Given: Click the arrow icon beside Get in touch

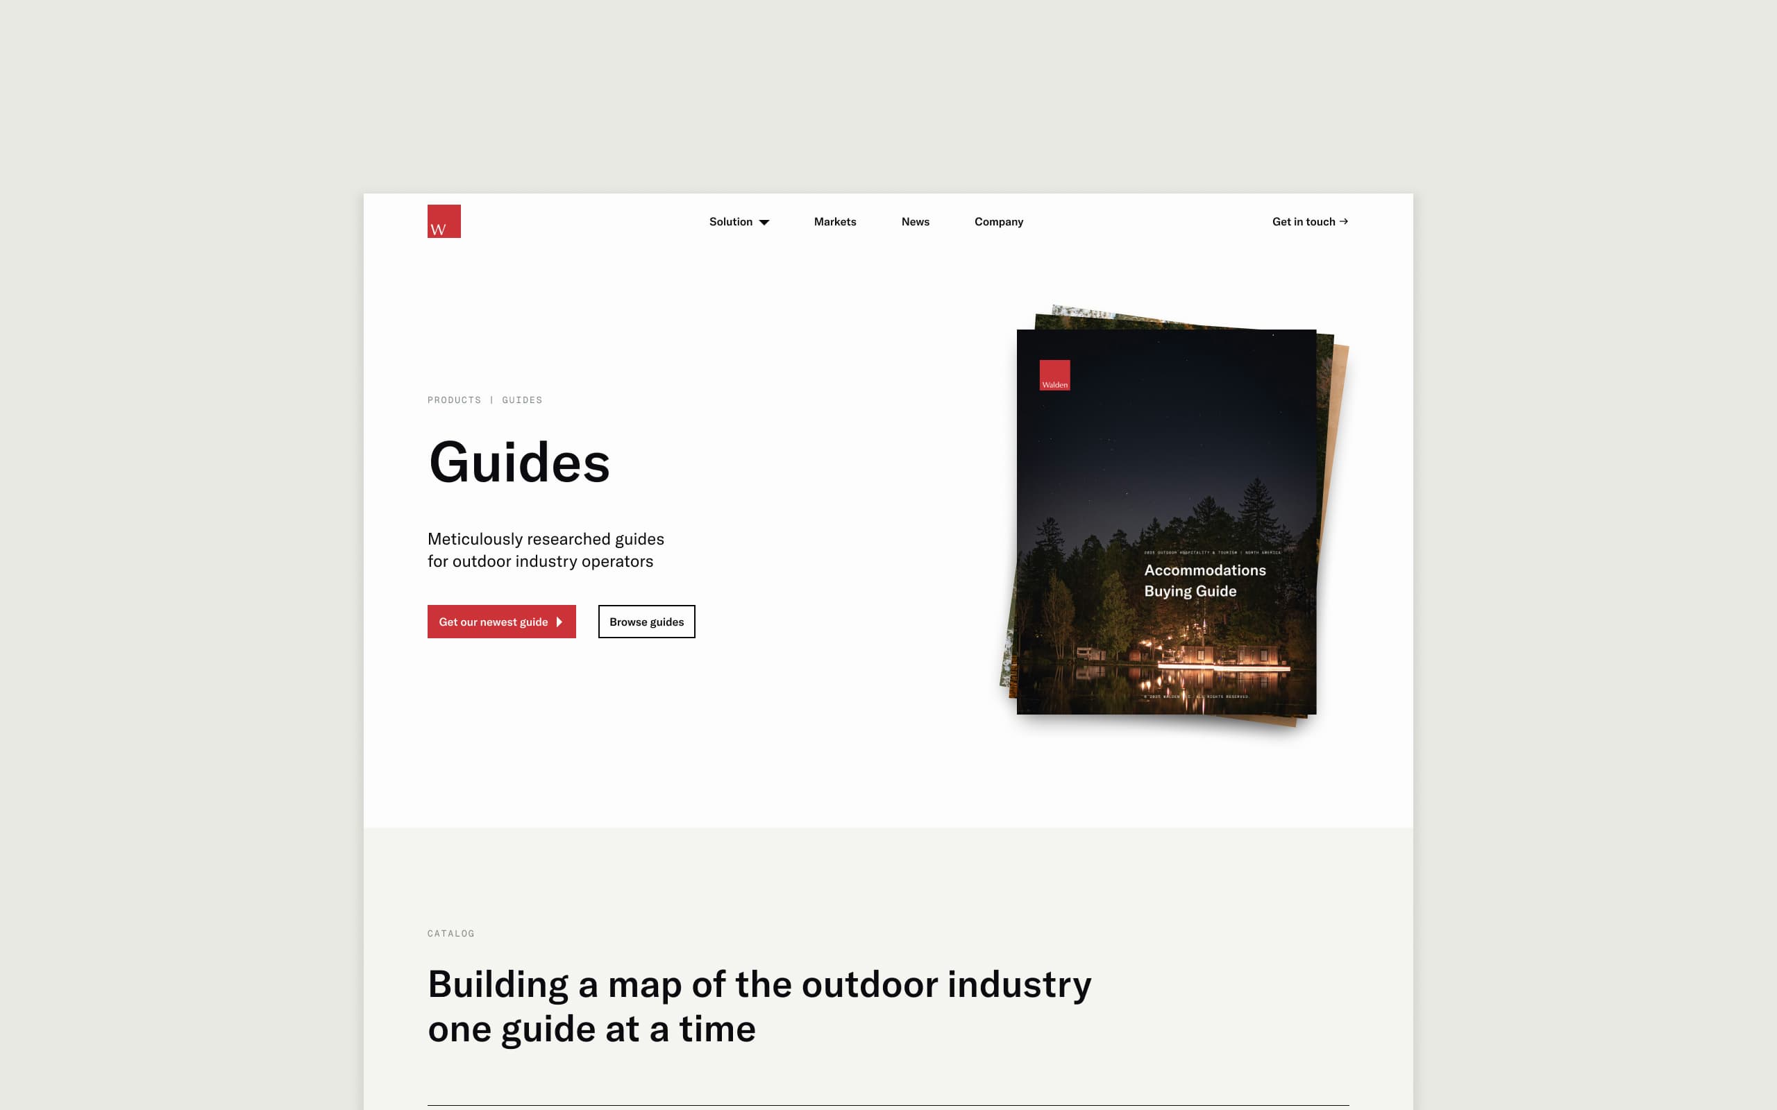Looking at the screenshot, I should 1344,221.
